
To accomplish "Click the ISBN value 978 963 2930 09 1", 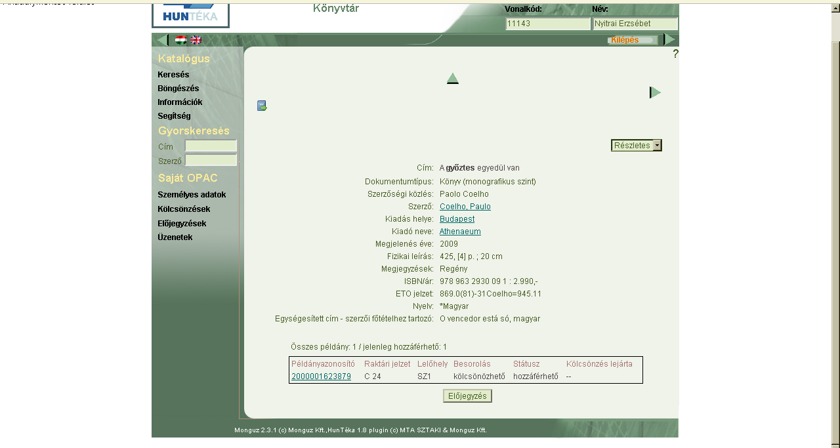I will coord(474,281).
